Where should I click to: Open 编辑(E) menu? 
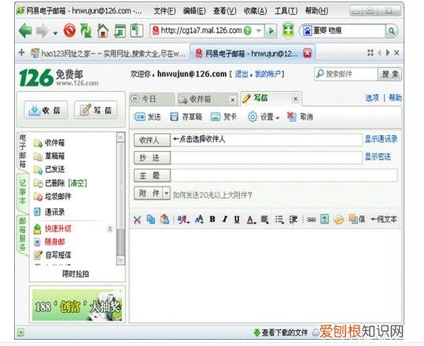click(194, 11)
